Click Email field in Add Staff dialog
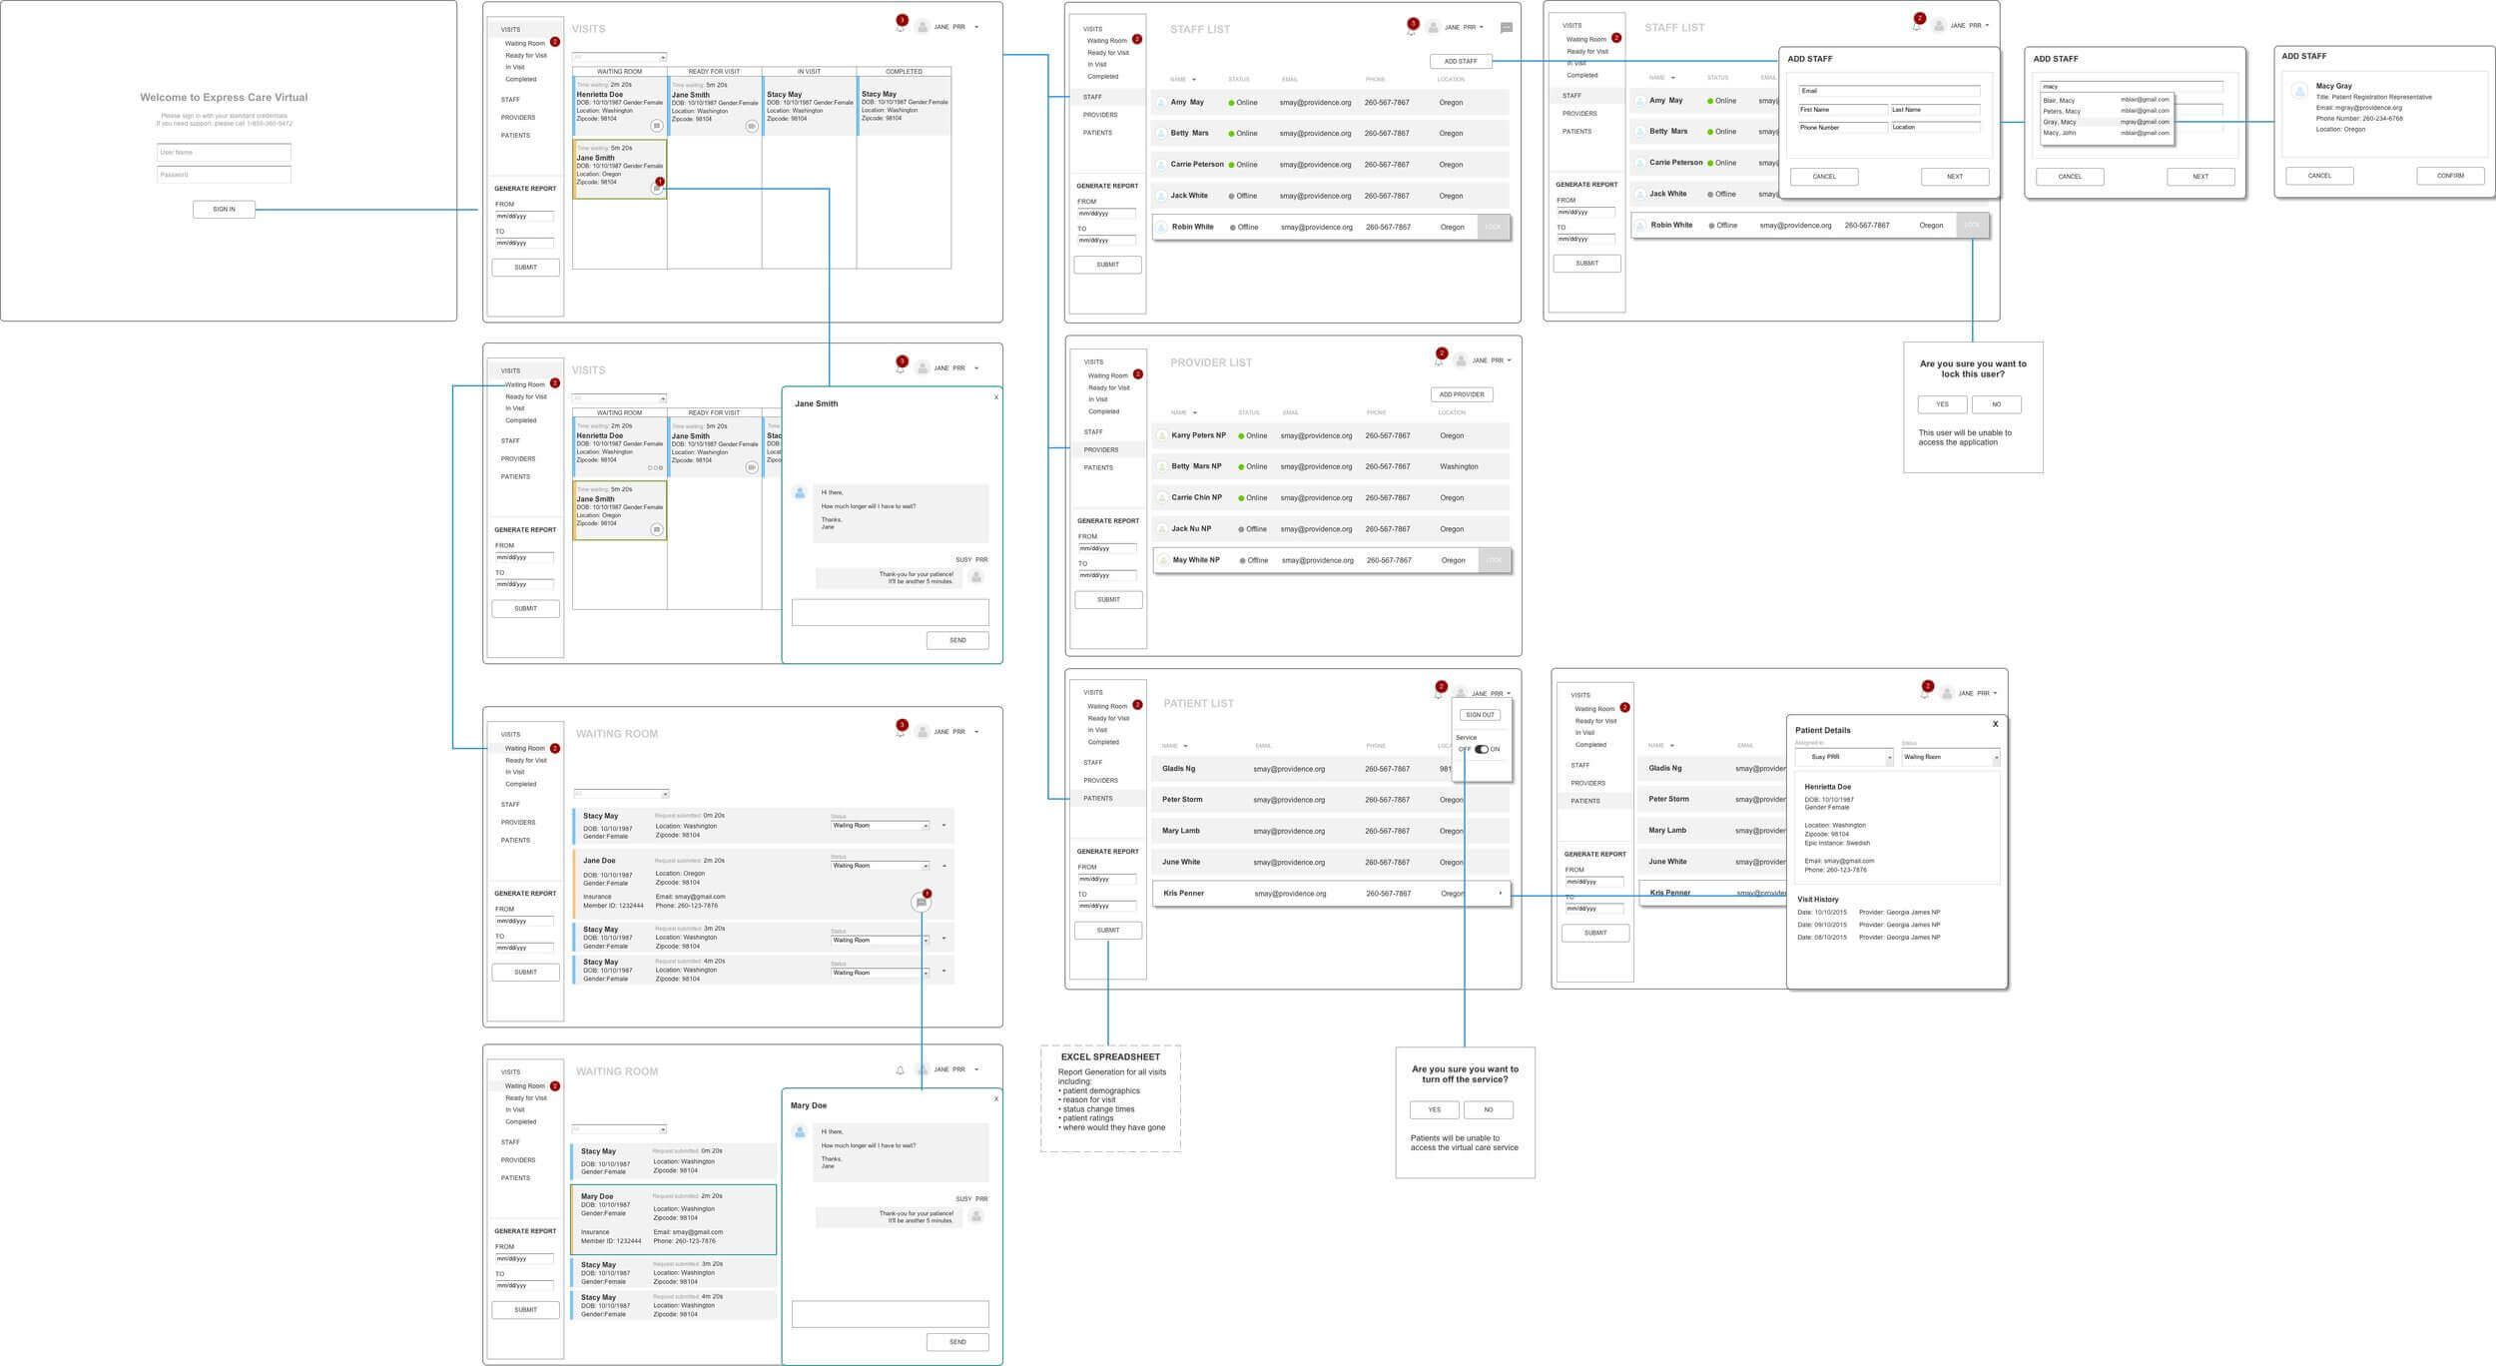2496x1366 pixels. (x=1889, y=91)
